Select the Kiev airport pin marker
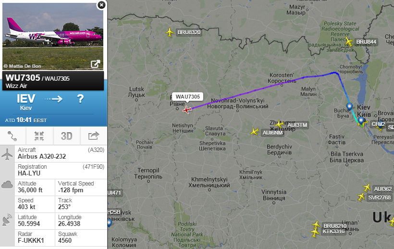The image size is (394, 249). [361, 121]
